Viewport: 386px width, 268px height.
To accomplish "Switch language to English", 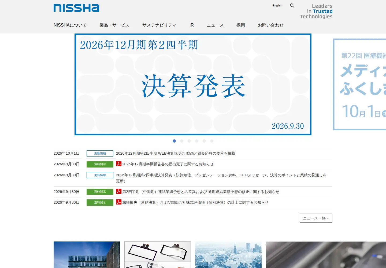I will point(277,5).
